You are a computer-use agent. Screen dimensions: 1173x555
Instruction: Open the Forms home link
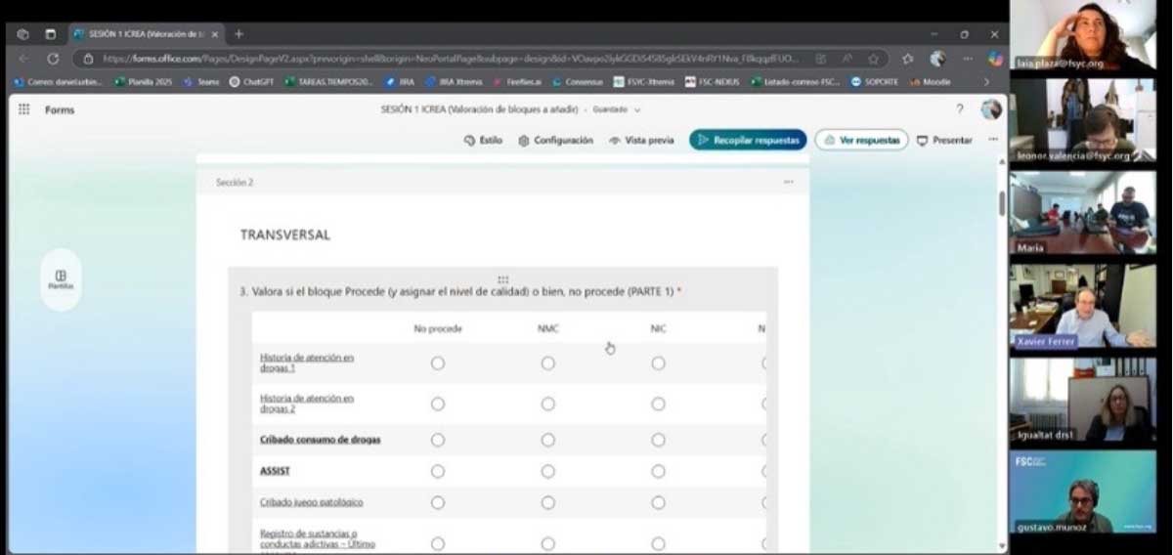(x=60, y=109)
